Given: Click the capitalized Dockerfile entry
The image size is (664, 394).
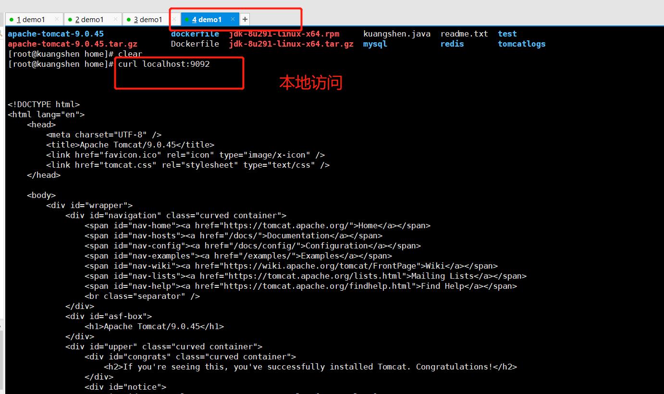Looking at the screenshot, I should pos(195,44).
